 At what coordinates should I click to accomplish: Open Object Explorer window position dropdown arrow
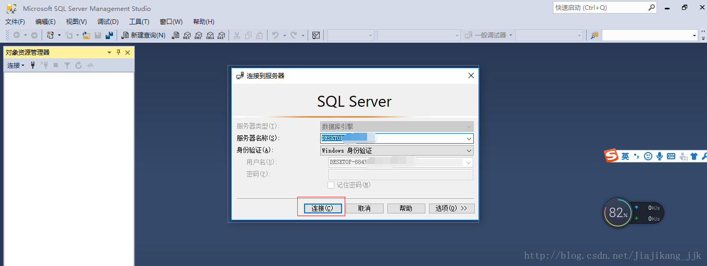(109, 53)
